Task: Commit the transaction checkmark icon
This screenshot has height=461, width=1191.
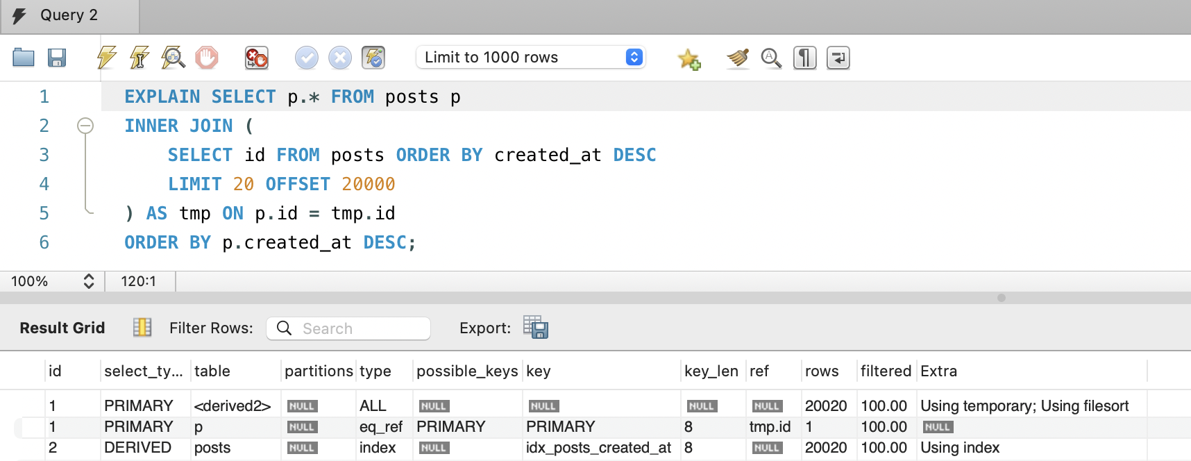Action: pyautogui.click(x=306, y=58)
